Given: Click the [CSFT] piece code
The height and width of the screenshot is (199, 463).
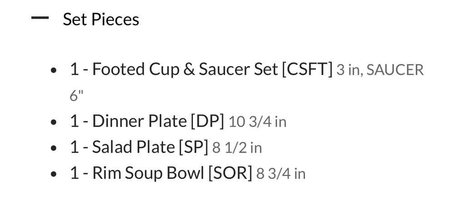Looking at the screenshot, I should 307,70.
